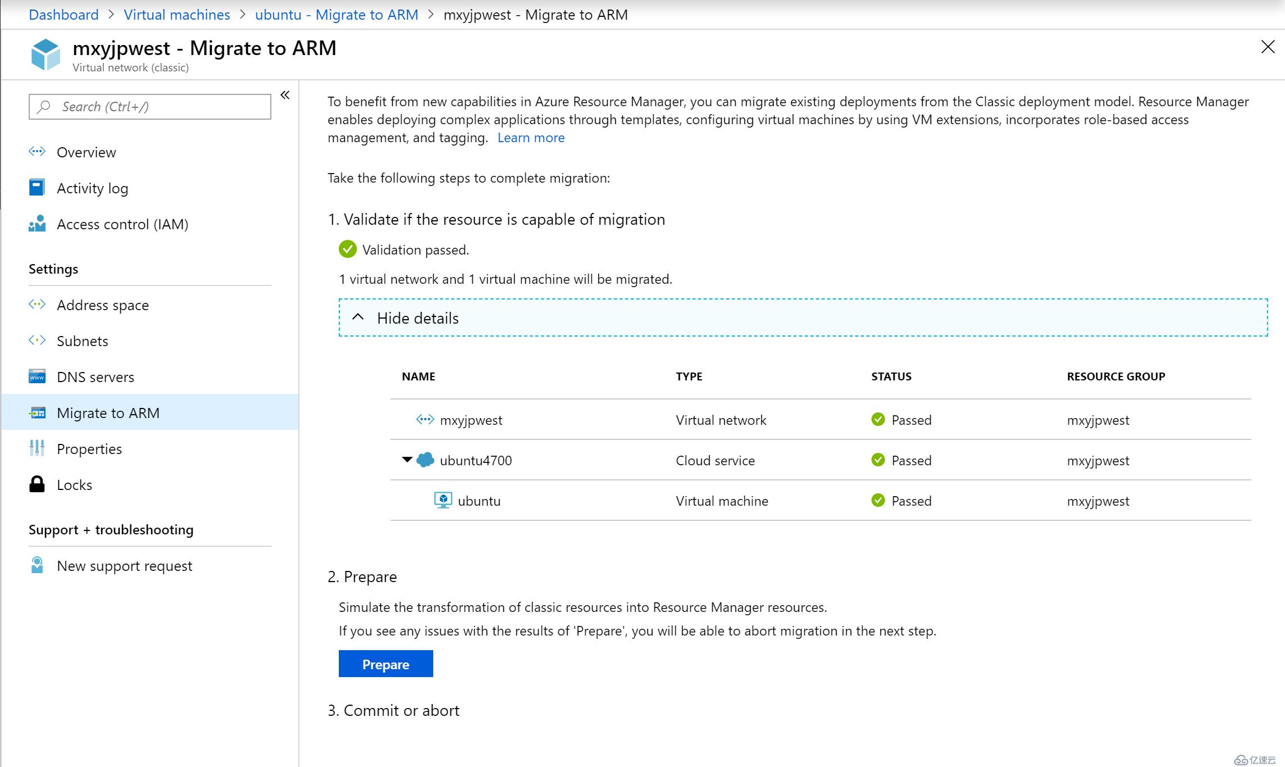1285x767 pixels.
Task: Collapse the sidebar with double chevron
Action: (x=285, y=95)
